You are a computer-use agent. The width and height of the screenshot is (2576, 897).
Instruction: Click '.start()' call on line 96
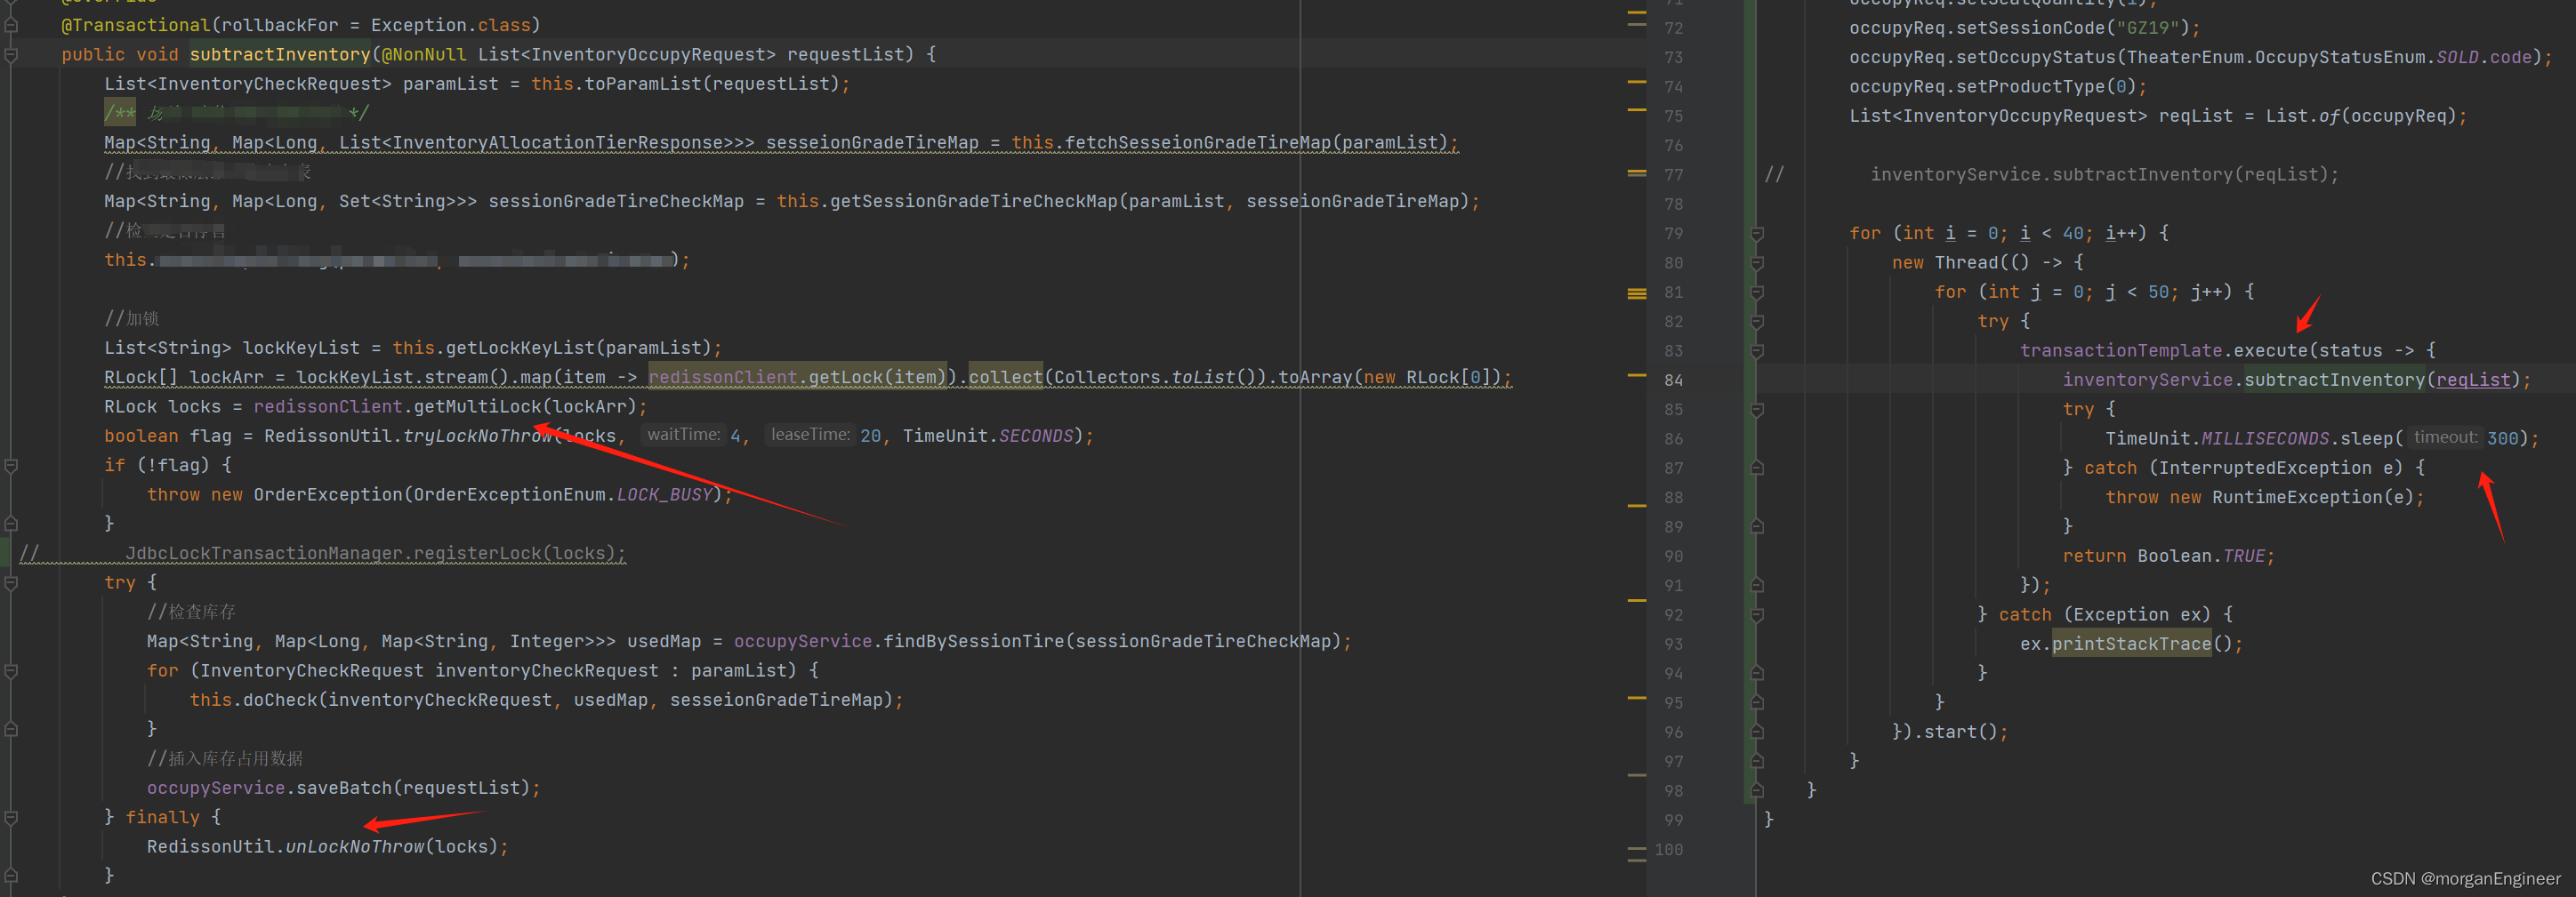tap(1960, 733)
